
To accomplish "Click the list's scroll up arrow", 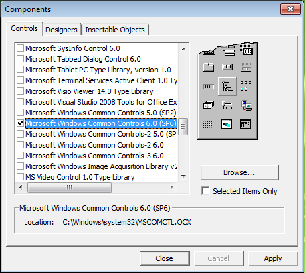I will pos(183,49).
